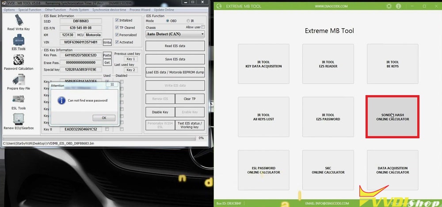Screen dimensions: 442x207
Task: Open SKC Online Calculator tile
Action: 328,170
